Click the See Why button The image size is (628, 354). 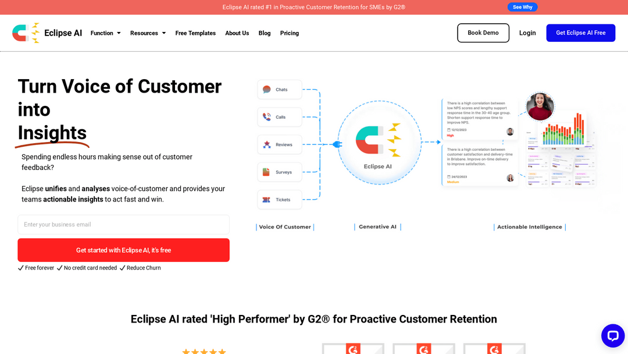click(522, 7)
